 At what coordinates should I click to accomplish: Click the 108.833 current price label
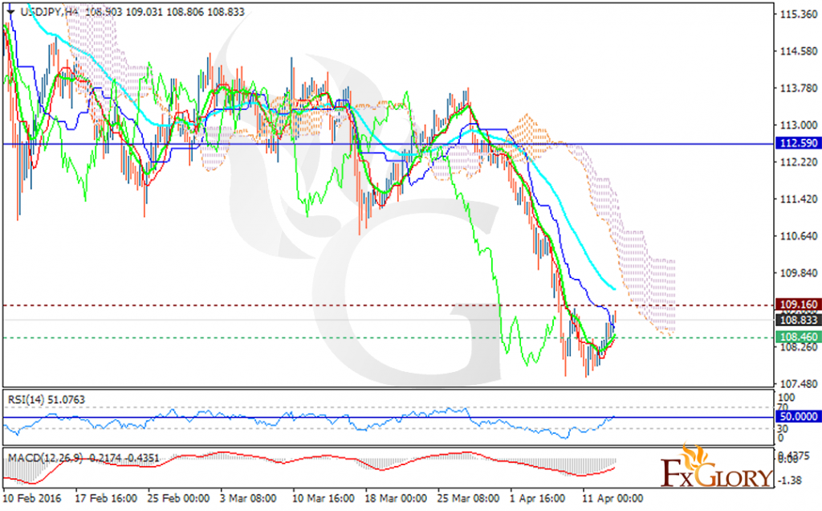[799, 320]
